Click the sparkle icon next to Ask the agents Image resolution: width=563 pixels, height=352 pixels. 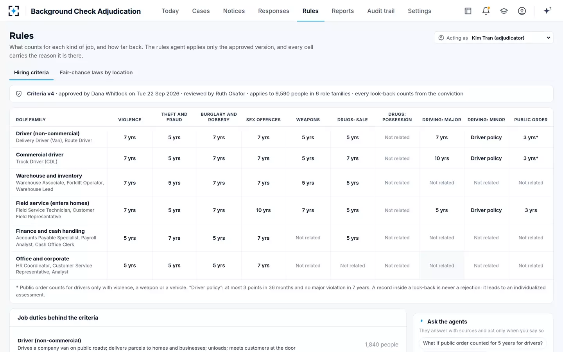422,321
